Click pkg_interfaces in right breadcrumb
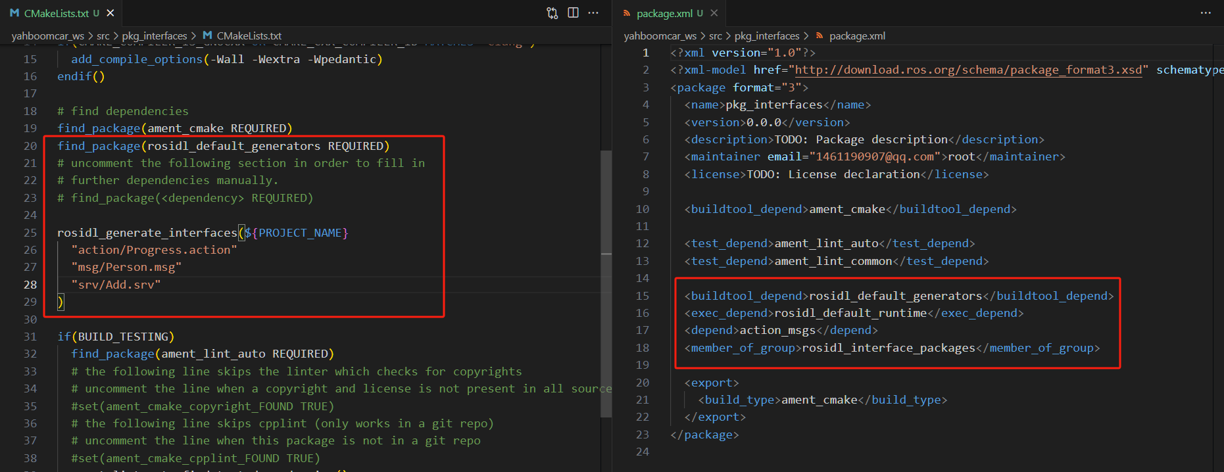Viewport: 1224px width, 472px height. (767, 36)
